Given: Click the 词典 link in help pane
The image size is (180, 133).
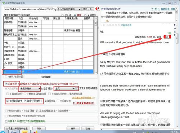Looking at the screenshot, I should [173, 9].
